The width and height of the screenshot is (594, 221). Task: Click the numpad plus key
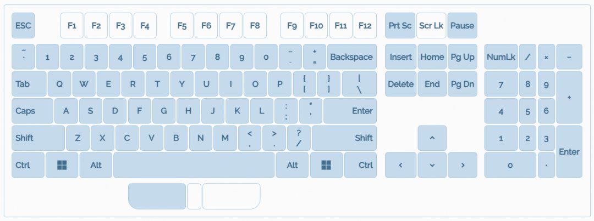[x=569, y=97]
